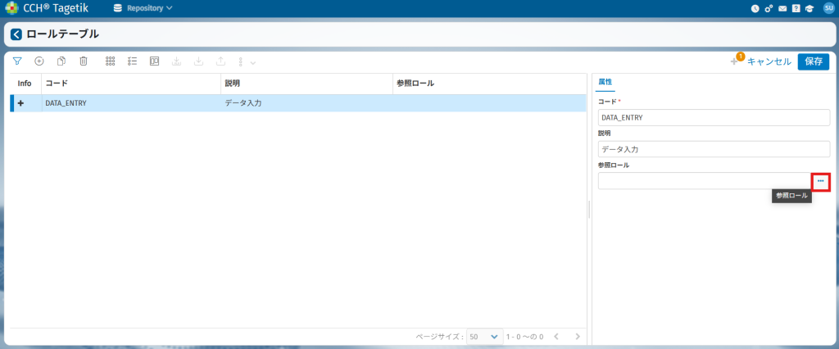Screen dimensions: 839x349
Task: Click the copy role icon
Action: coord(61,61)
